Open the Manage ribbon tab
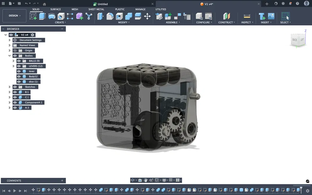Screen dimensions: 312x195 (x=140, y=9)
